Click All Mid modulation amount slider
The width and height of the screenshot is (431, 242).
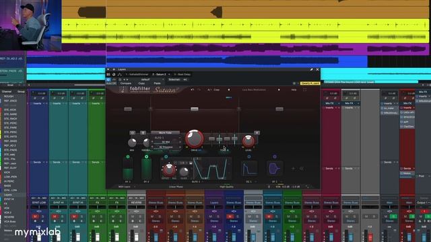166,142
